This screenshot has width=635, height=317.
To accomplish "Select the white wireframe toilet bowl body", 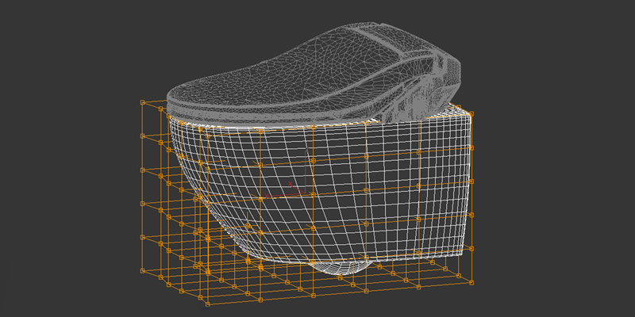I will 333,190.
